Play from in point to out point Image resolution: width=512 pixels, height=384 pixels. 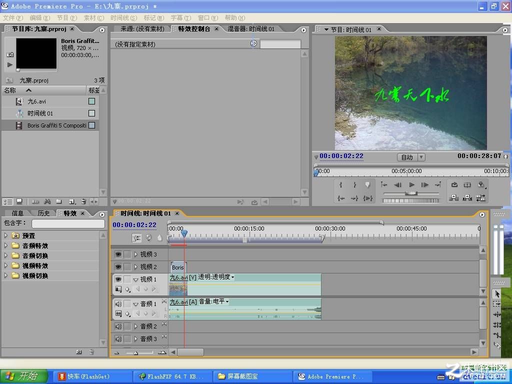(x=367, y=198)
